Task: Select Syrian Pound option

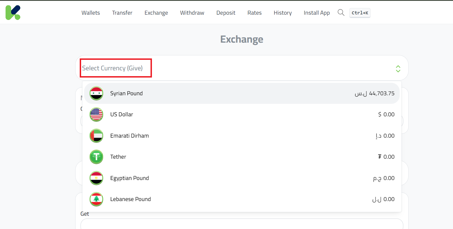Action: tap(242, 93)
